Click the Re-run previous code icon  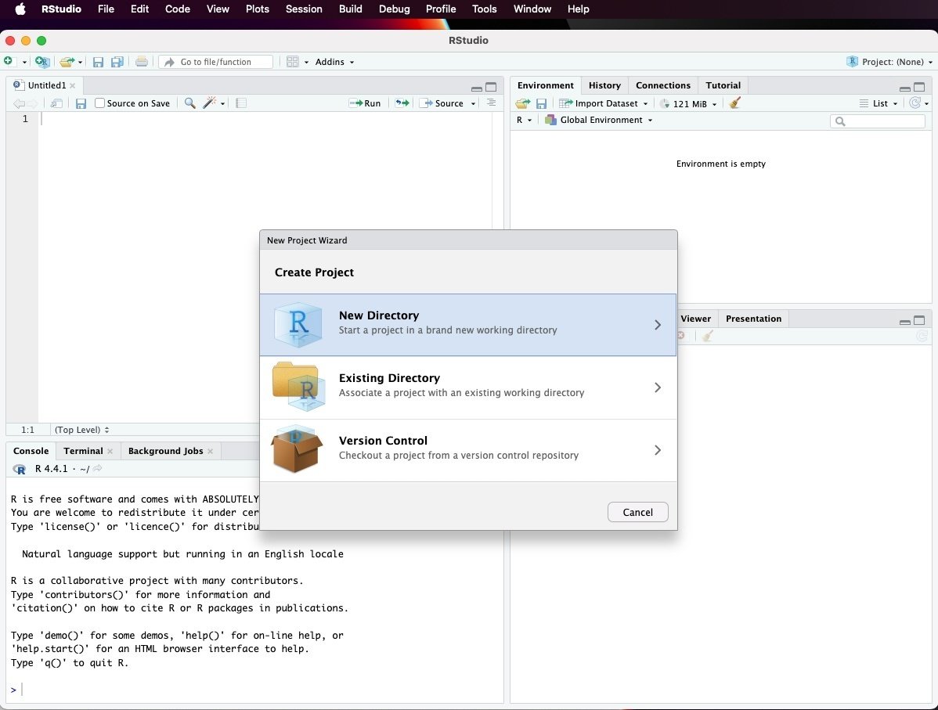402,103
